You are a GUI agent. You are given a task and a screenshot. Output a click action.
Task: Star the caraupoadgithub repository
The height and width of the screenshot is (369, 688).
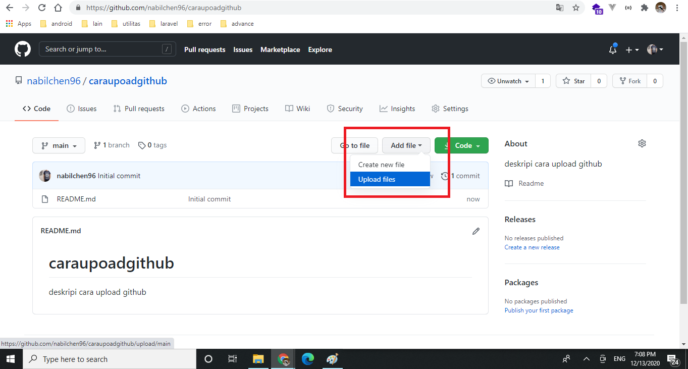(x=573, y=81)
